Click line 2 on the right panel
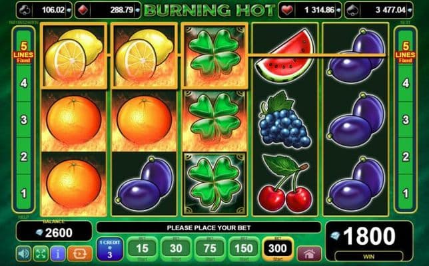429x266 pixels. point(406,156)
